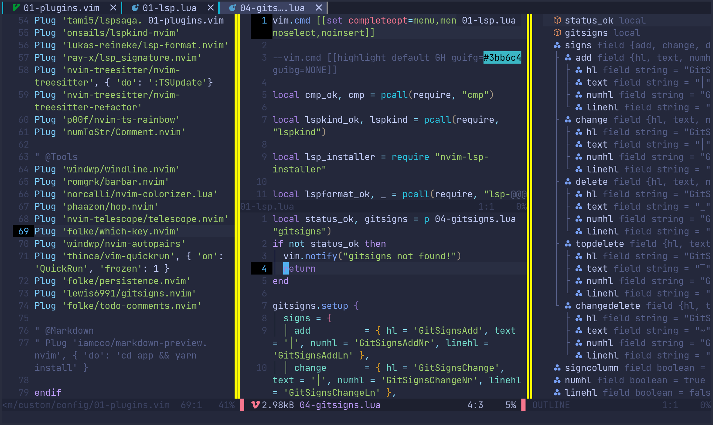Click the field icon for text = "~"
The image size is (713, 425).
[579, 331]
